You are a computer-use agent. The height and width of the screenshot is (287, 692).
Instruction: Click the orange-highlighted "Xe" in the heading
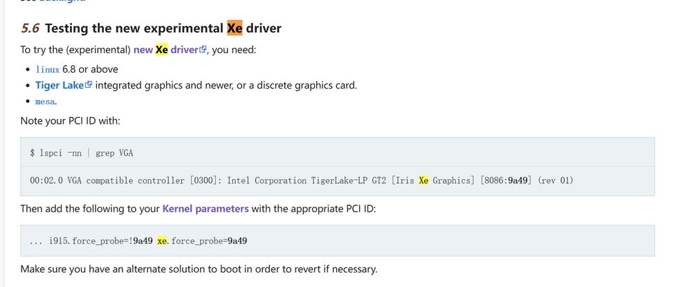click(235, 28)
